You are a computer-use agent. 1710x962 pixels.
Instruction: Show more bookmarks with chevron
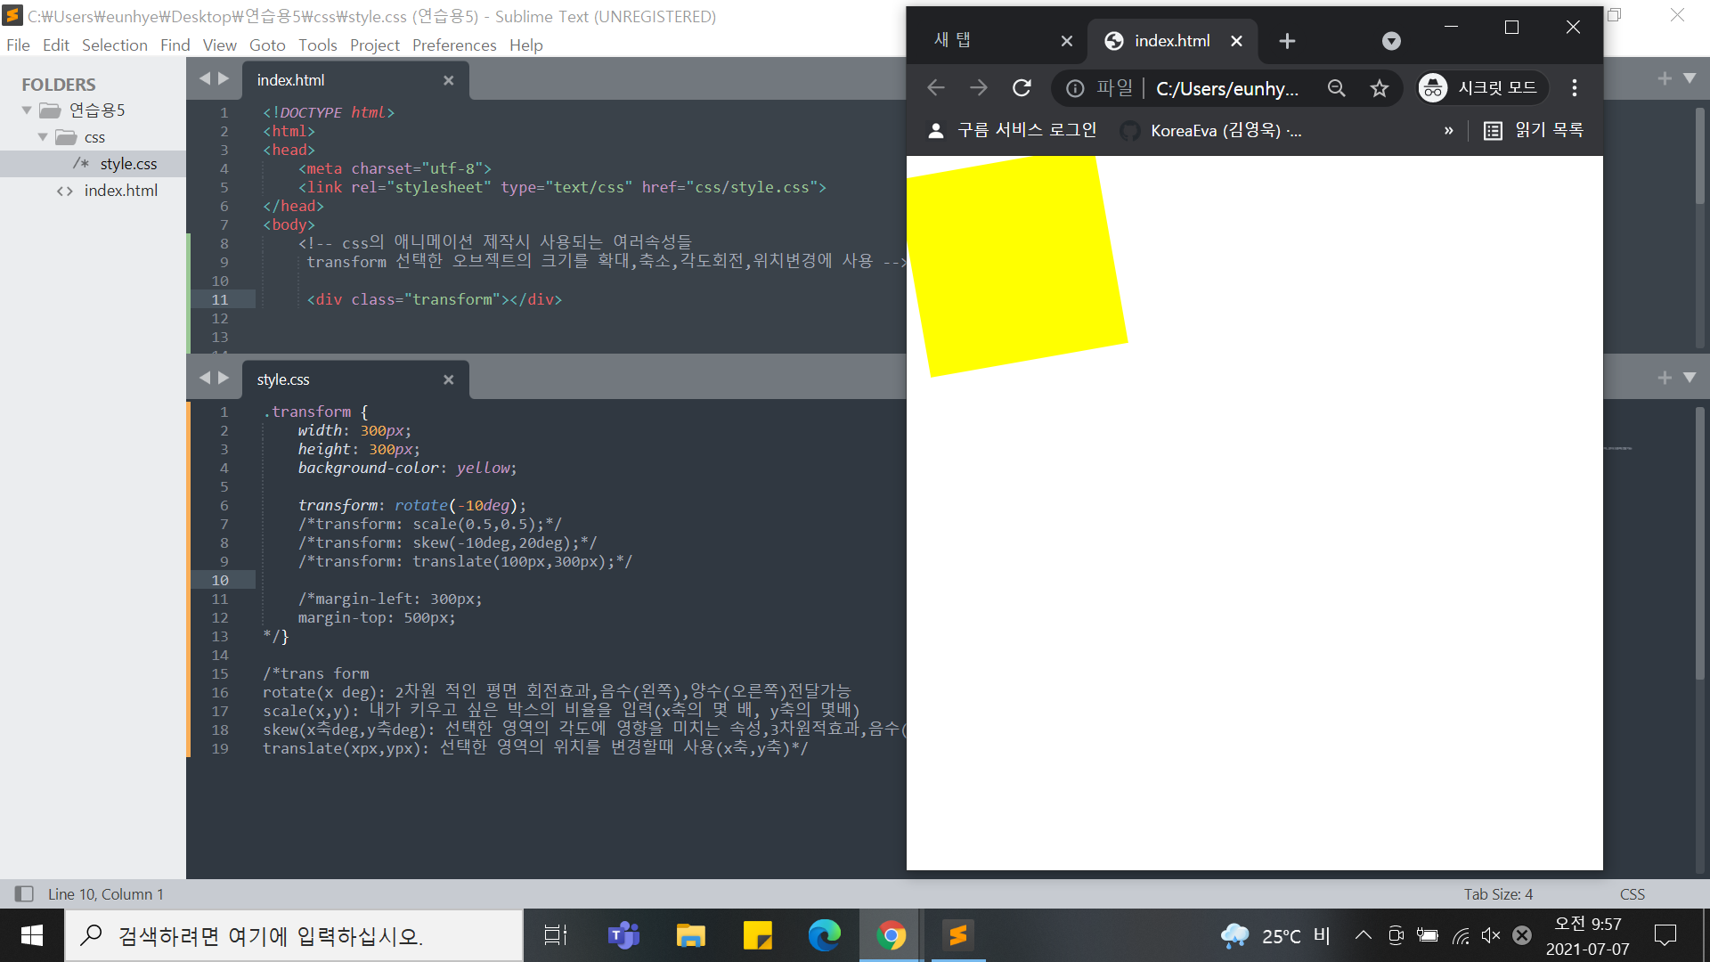point(1448,131)
